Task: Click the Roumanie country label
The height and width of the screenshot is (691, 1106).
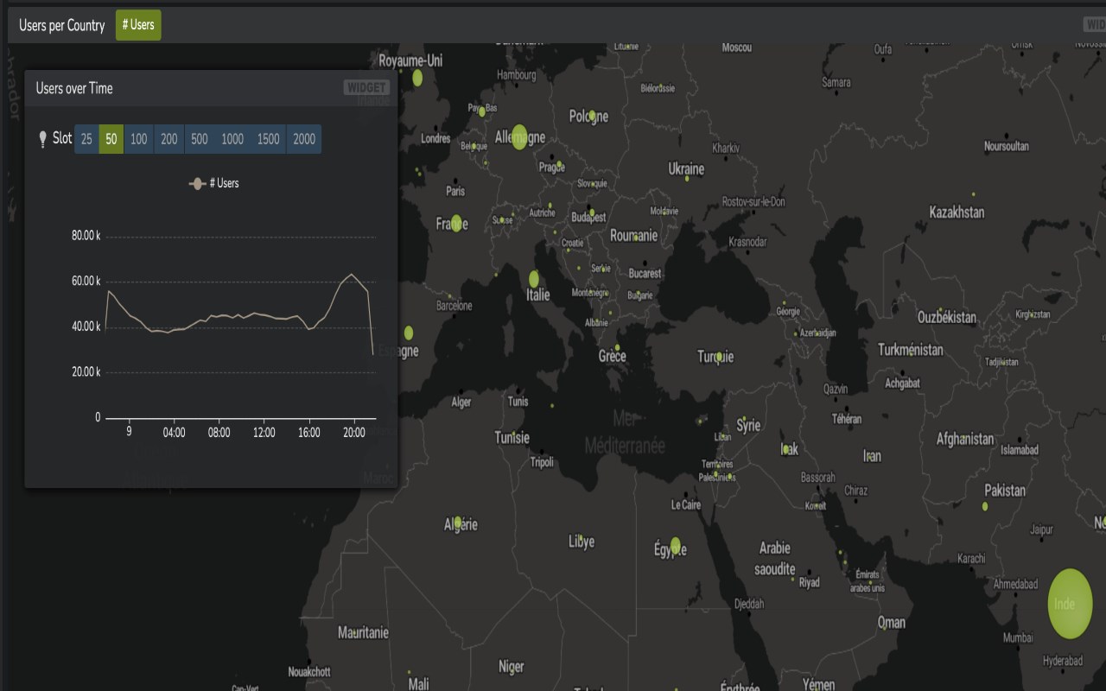Action: click(634, 235)
